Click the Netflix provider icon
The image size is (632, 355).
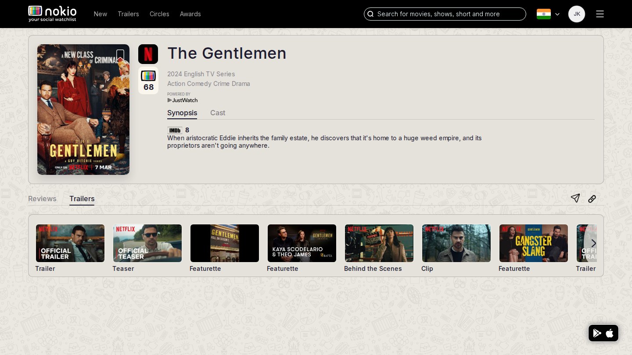[x=148, y=54]
